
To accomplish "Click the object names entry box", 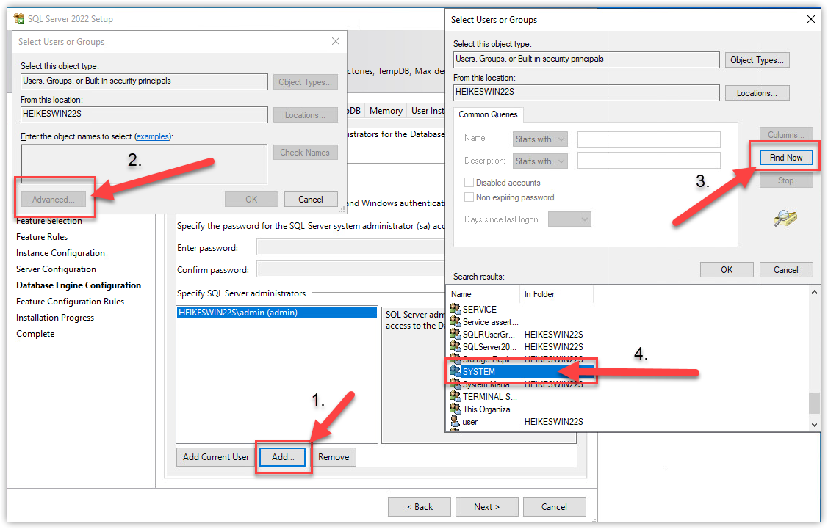I will [144, 164].
